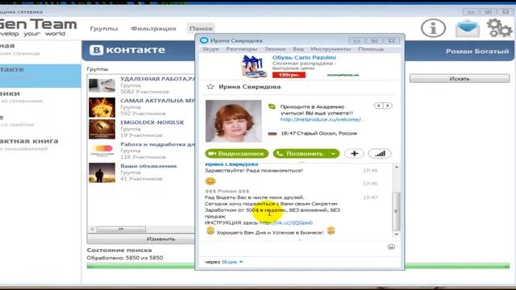Click the plus add button in Skype

click(354, 154)
